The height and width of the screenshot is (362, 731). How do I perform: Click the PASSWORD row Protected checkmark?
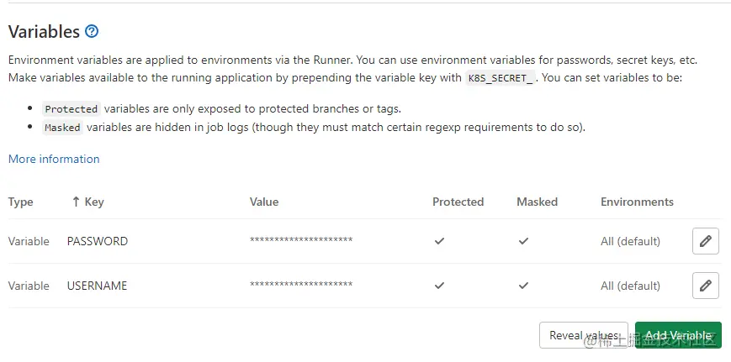coord(439,241)
